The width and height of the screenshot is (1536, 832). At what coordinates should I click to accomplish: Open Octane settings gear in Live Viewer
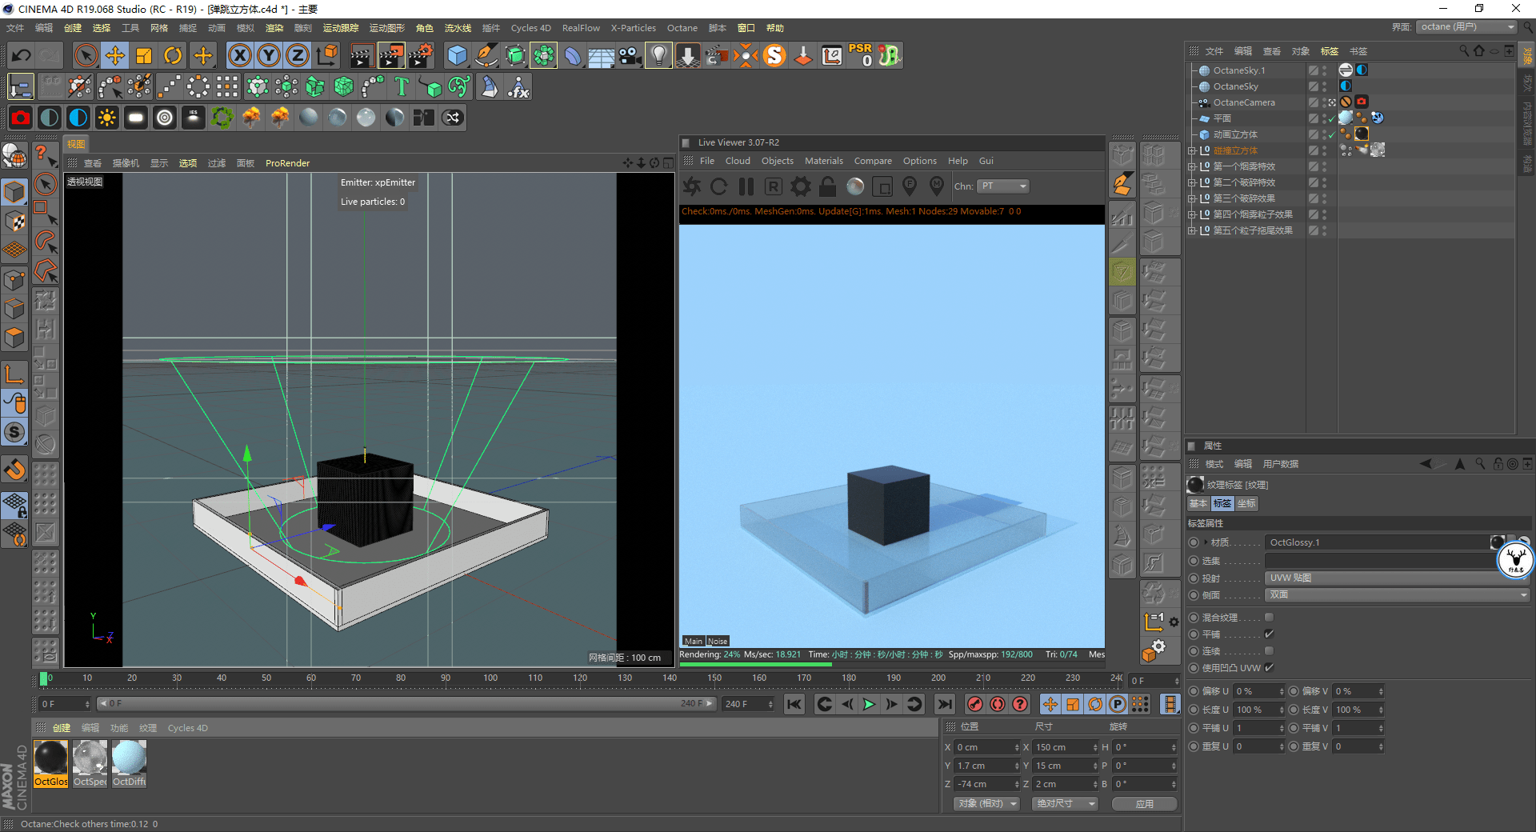click(x=800, y=186)
